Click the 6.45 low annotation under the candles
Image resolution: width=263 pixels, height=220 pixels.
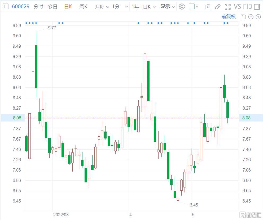tap(194, 205)
